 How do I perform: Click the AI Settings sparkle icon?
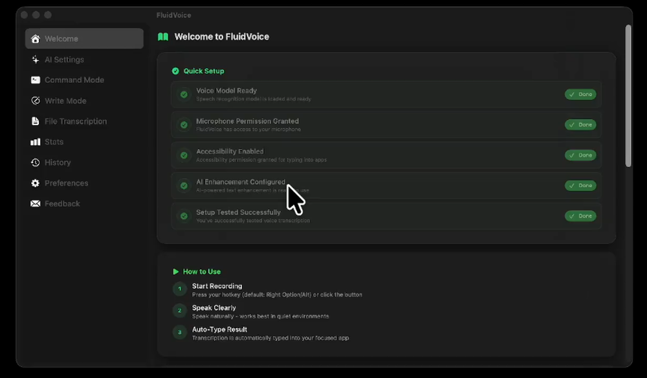coord(36,60)
